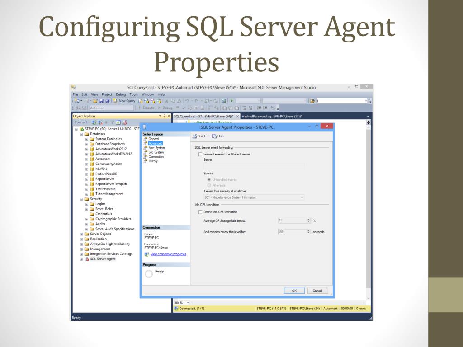Image resolution: width=463 pixels, height=347 pixels.
Task: Expand the Logins folder node
Action: click(x=87, y=204)
